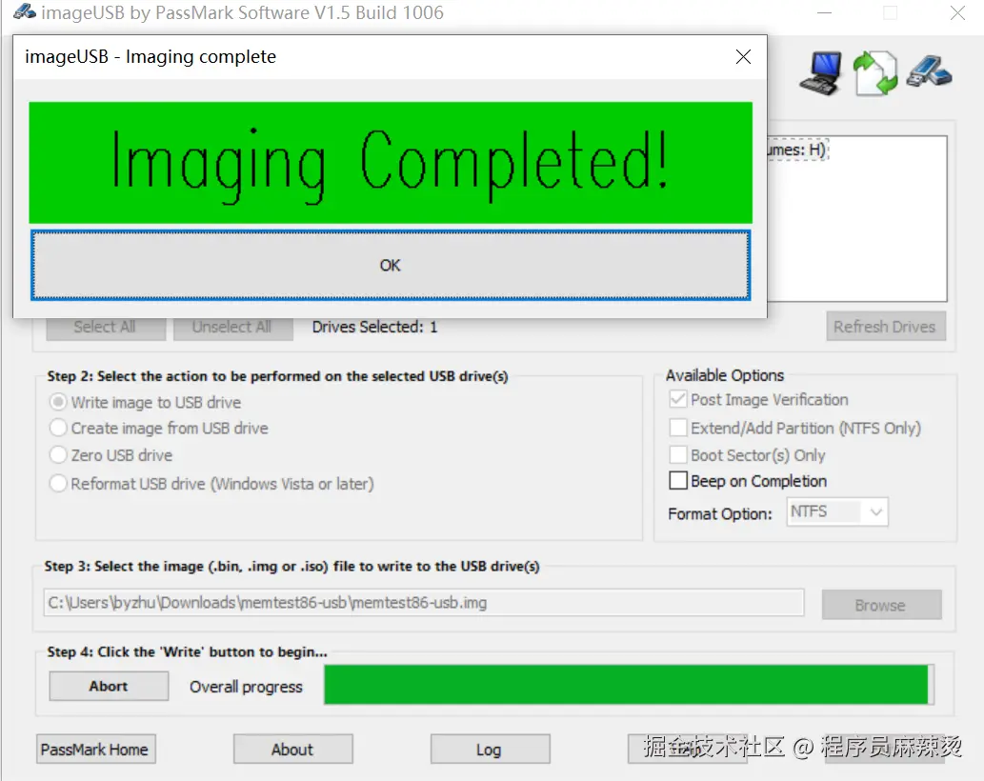Click the drive entry ending 'umes: H)'
The image size is (984, 781).
click(797, 150)
